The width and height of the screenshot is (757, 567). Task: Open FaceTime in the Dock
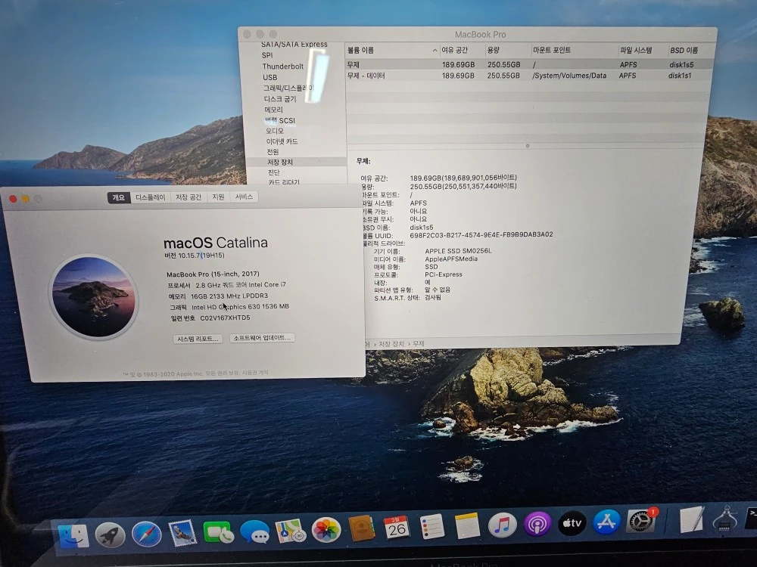218,532
